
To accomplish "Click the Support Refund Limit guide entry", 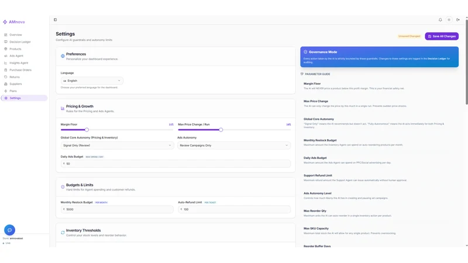I will click(355, 178).
